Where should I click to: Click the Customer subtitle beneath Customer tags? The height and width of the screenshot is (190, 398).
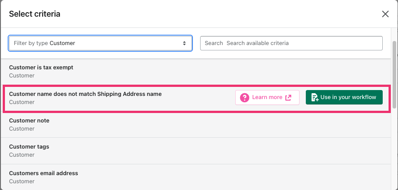[x=22, y=155]
